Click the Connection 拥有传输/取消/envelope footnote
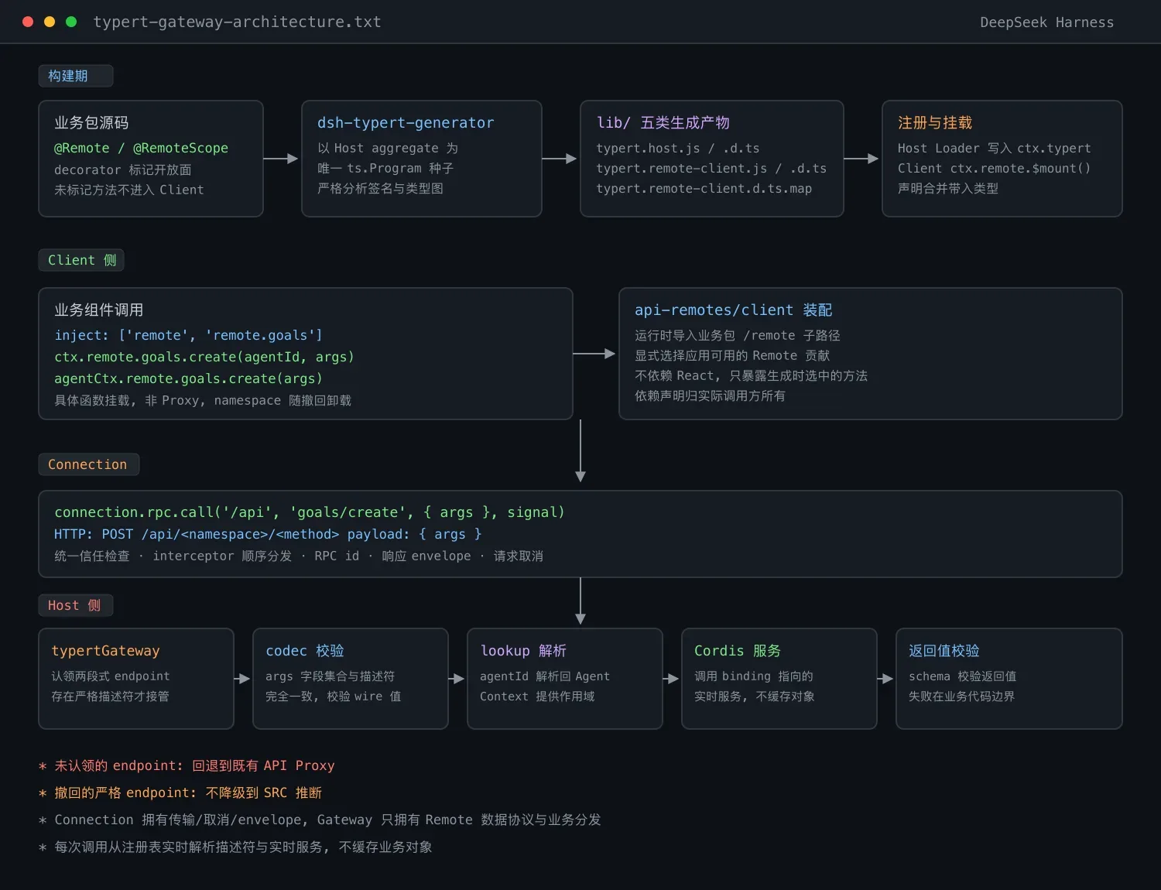The image size is (1161, 890). pyautogui.click(x=320, y=820)
